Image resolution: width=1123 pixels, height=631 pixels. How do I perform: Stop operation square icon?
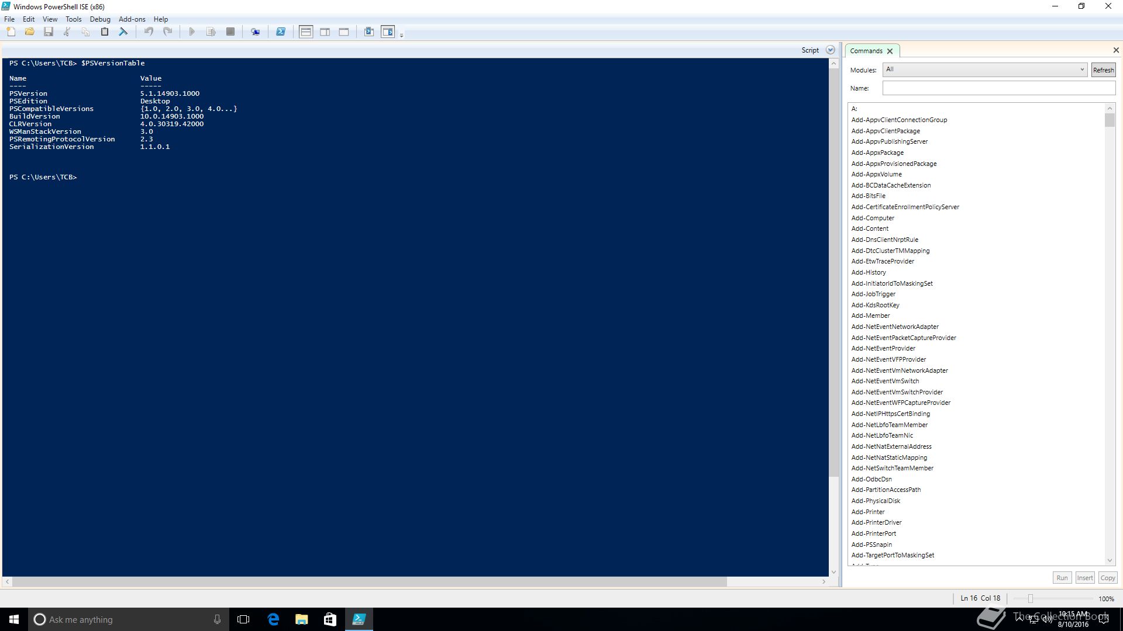click(230, 32)
